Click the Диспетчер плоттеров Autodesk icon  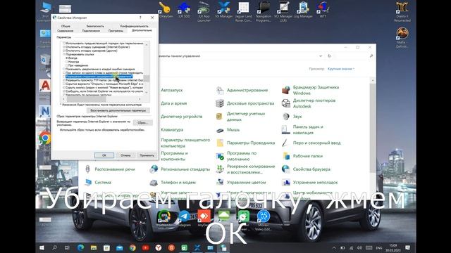pos(286,103)
